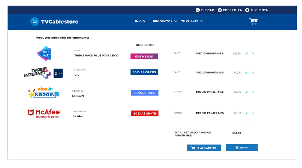Click the 7 DÍAS GRATIS badge for NOGGIN

(x=145, y=93)
